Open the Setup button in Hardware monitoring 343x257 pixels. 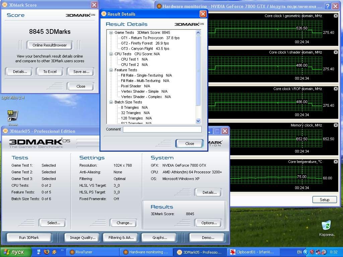[x=324, y=200]
